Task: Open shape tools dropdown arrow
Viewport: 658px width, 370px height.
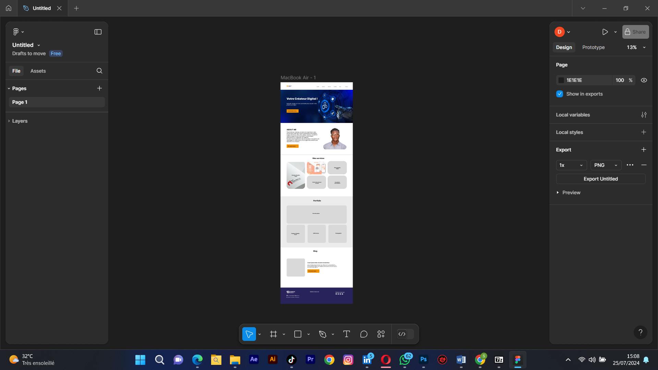Action: [308, 334]
